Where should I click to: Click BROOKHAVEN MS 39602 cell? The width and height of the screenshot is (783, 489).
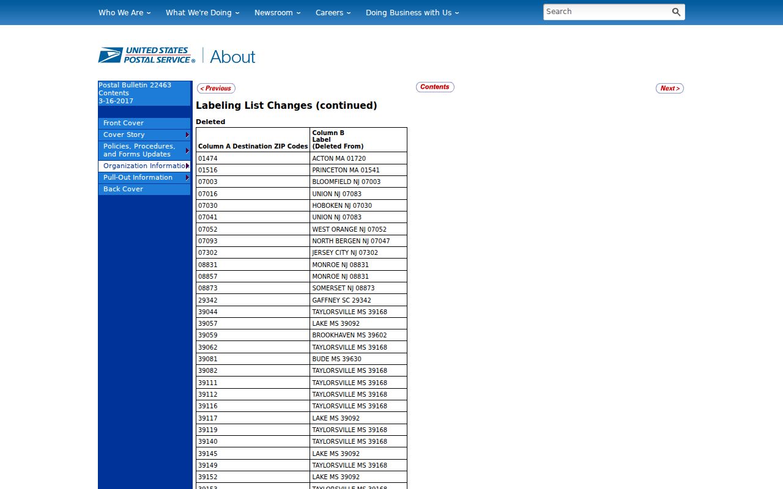358,335
